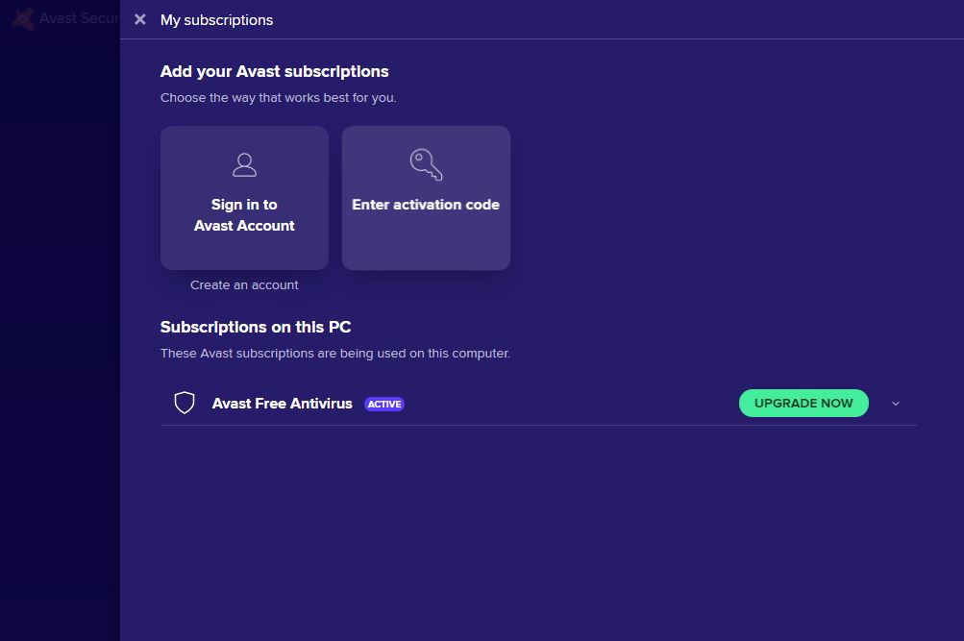
Task: Click the Avast Free Antivirus subscription name
Action: pyautogui.click(x=283, y=404)
